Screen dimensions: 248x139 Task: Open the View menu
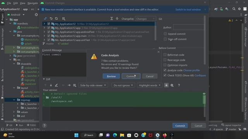click(x=22, y=3)
